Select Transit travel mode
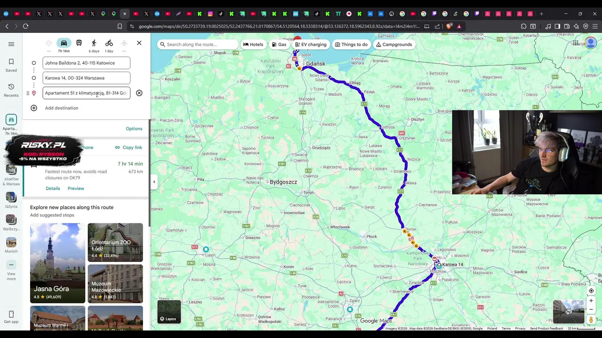Image resolution: width=602 pixels, height=338 pixels. 79,43
